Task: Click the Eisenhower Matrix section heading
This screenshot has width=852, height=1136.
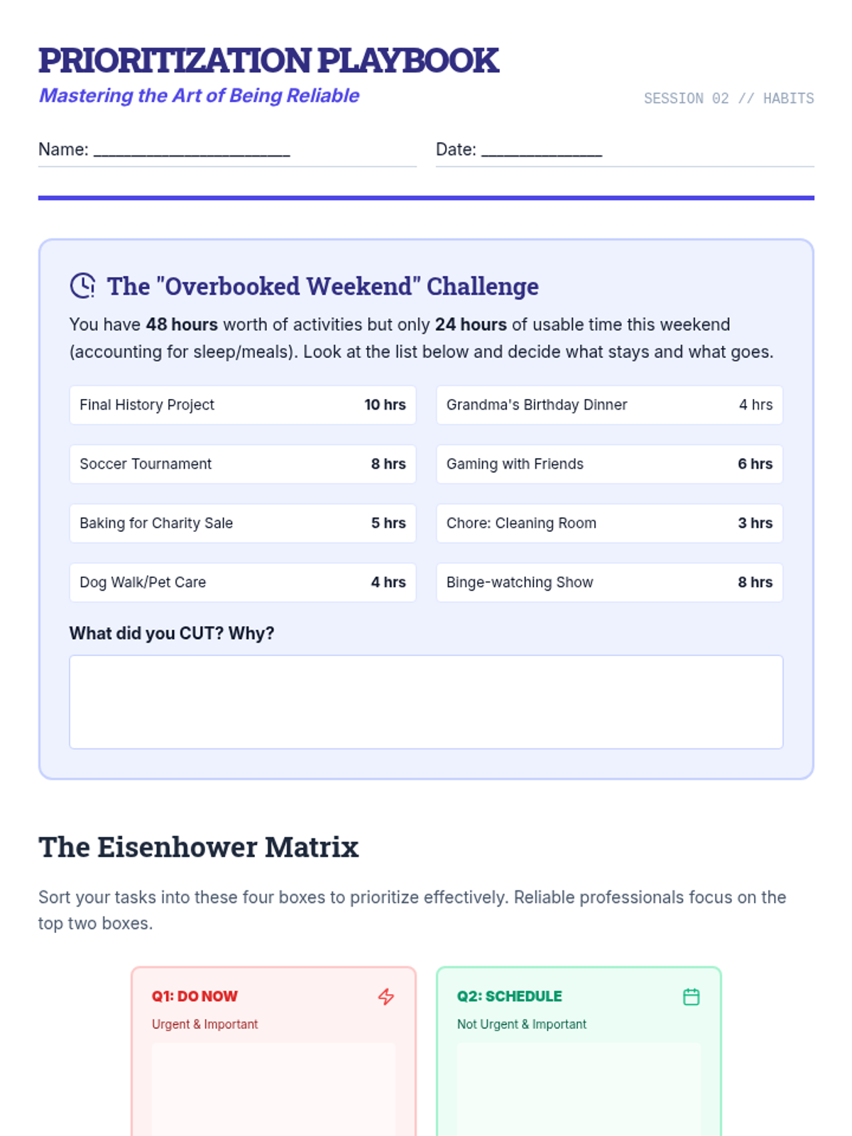Action: pyautogui.click(x=199, y=847)
